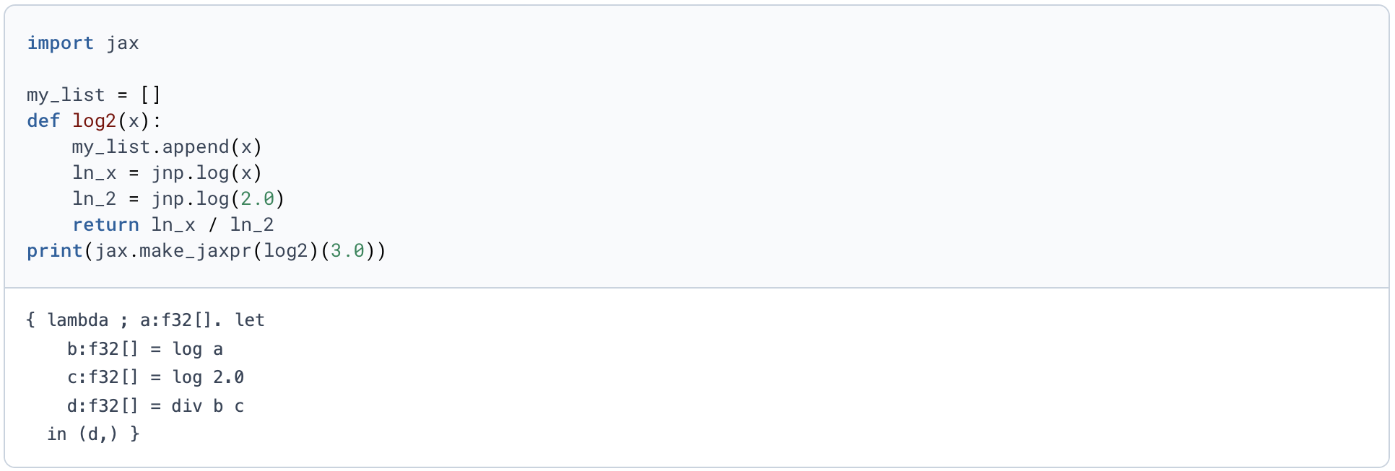Click the 'print' function call
The width and height of the screenshot is (1395, 471).
(55, 251)
